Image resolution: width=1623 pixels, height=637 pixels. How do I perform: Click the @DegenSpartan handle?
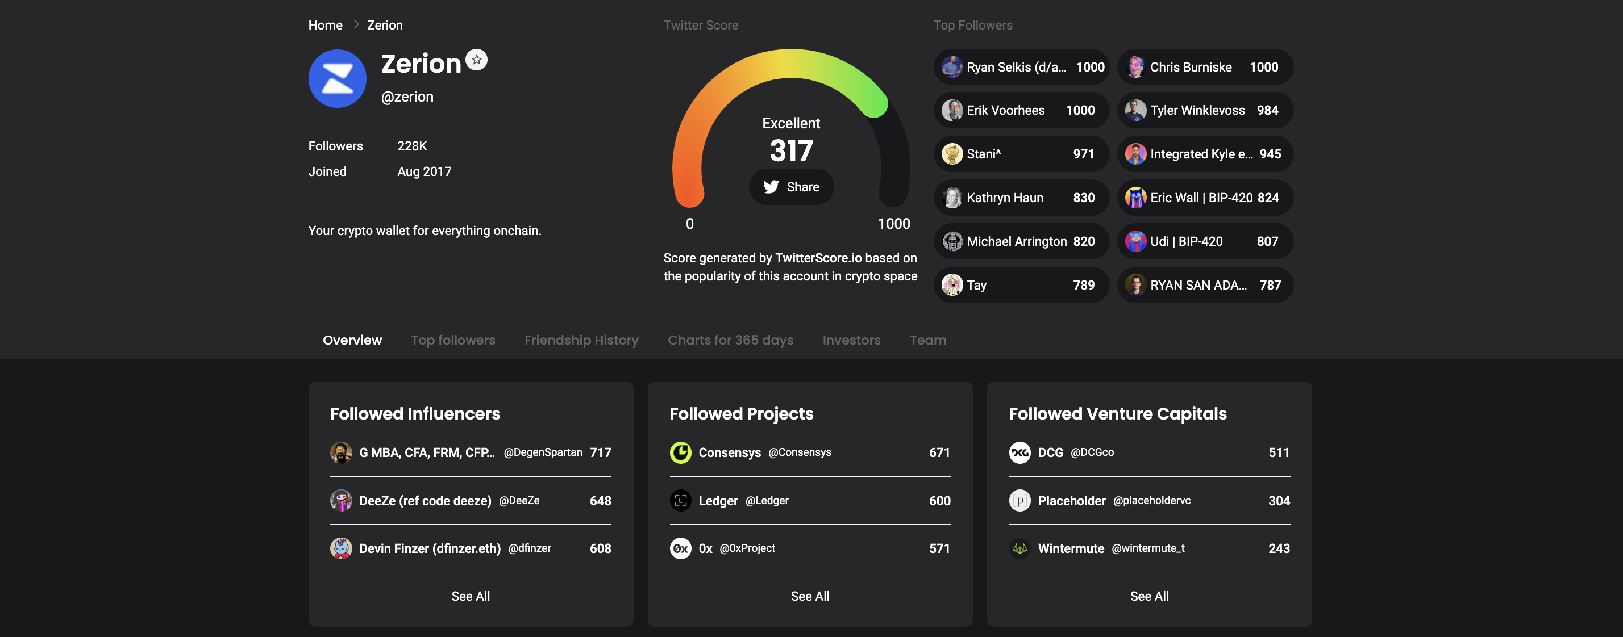pos(543,452)
